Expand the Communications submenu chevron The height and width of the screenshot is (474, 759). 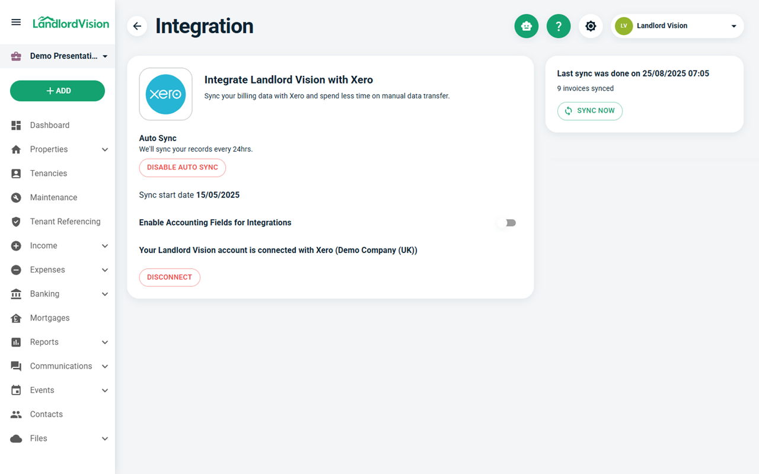pyautogui.click(x=105, y=366)
